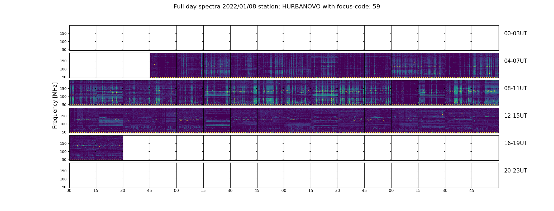Viewport: 554px width, 211px height.
Task: Click the first '00' tick on time axis
Action: click(x=69, y=191)
